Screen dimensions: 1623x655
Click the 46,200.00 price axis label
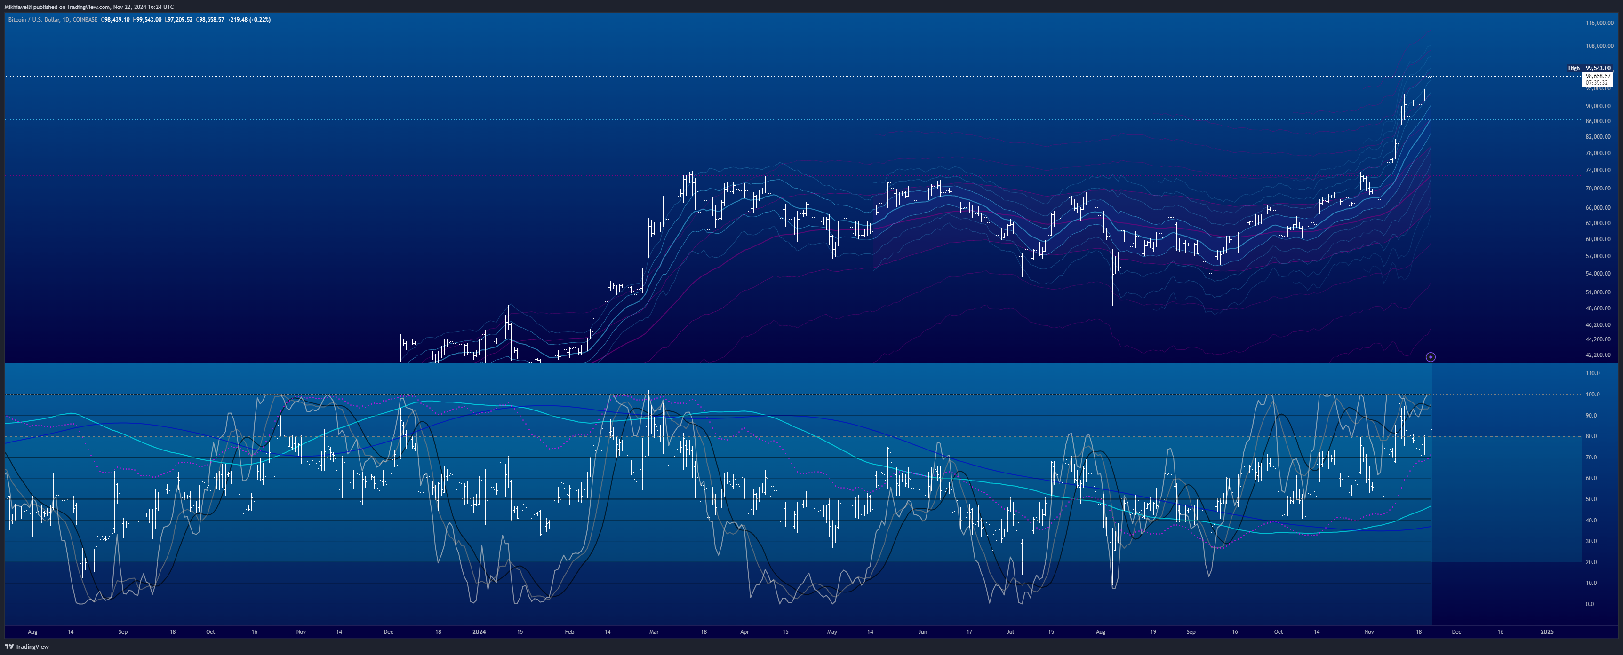click(1598, 325)
